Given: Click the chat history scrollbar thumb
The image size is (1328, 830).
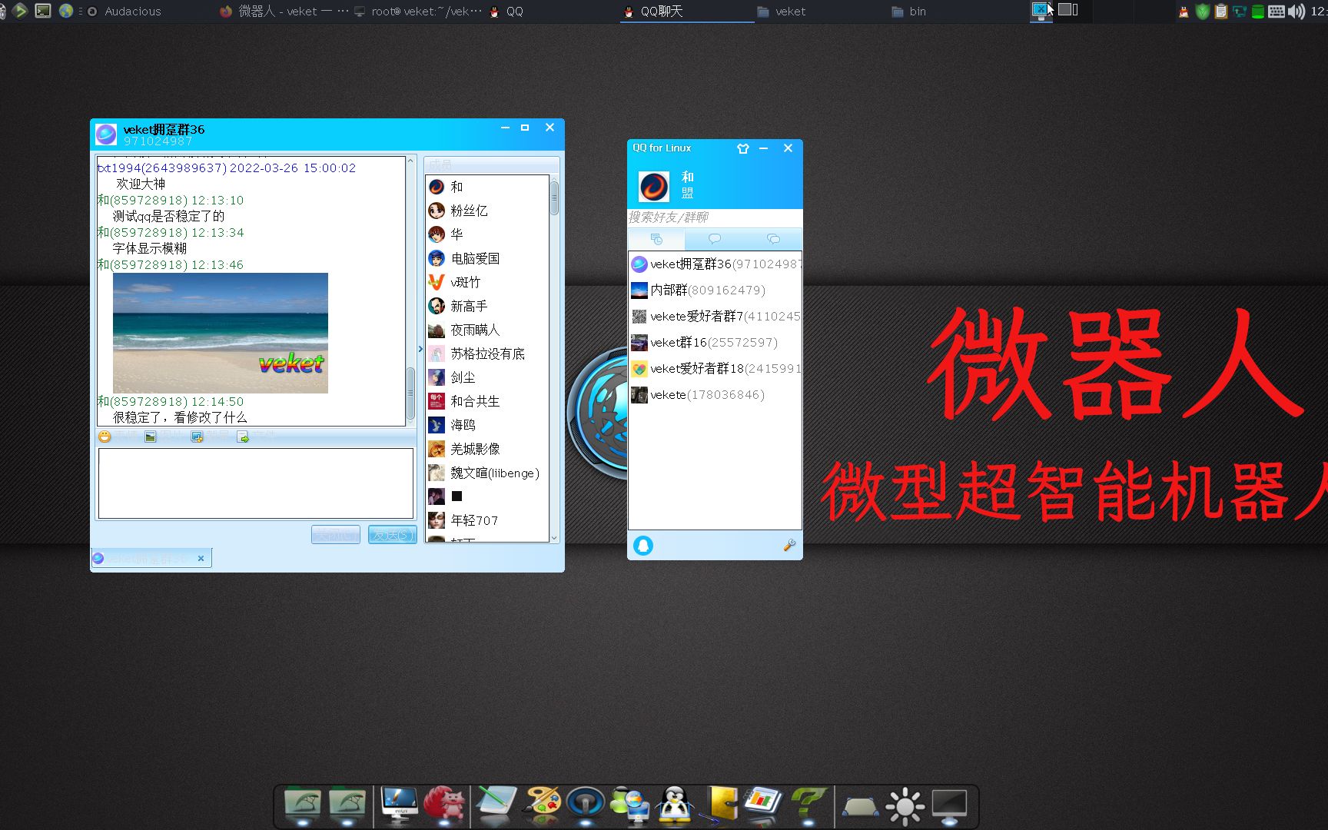Looking at the screenshot, I should pyautogui.click(x=410, y=392).
